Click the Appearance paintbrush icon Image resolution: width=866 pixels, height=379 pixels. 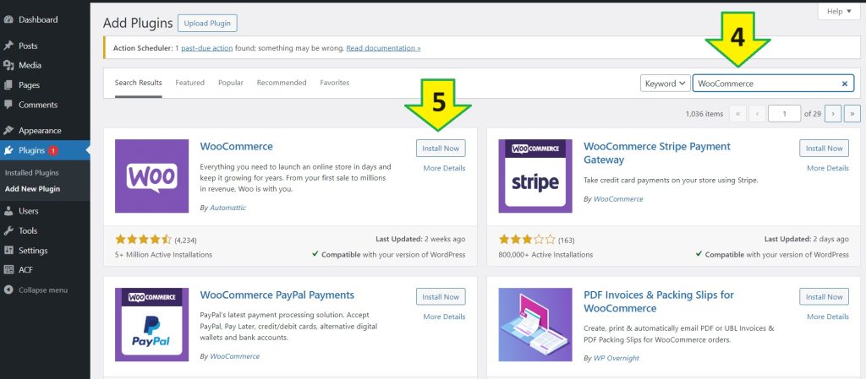click(x=8, y=131)
